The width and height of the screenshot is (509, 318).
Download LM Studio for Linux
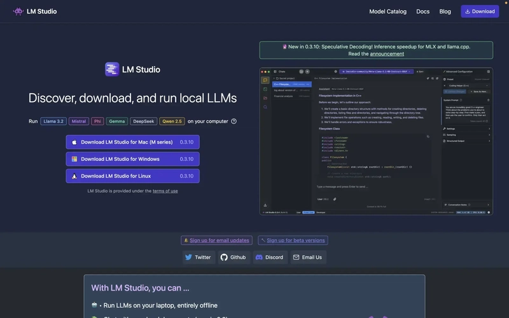tap(132, 176)
